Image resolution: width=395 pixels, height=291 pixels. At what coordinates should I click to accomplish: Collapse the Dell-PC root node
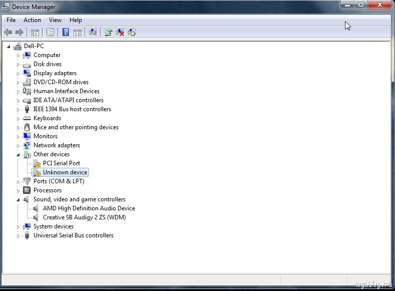click(x=8, y=47)
